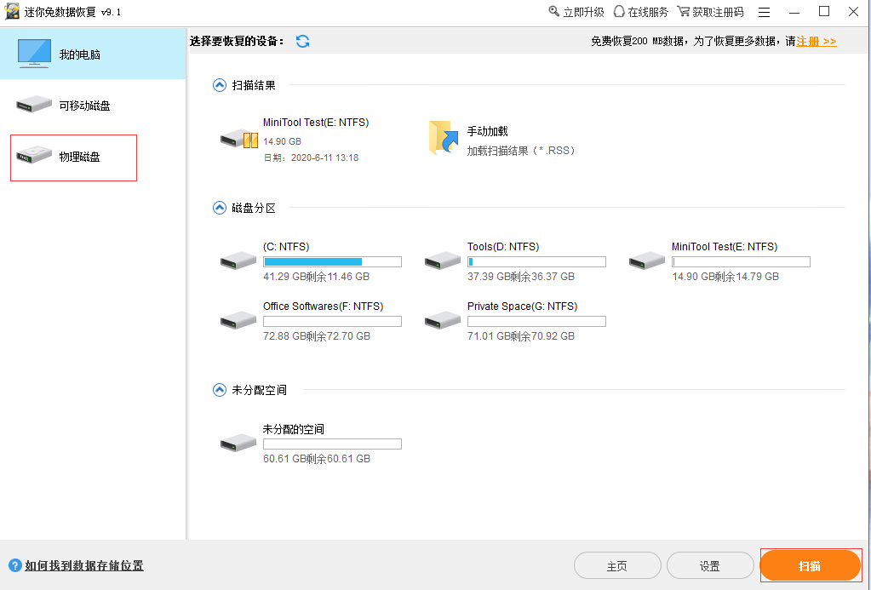Click the 37.39 GB剩余36.37 GB text

point(521,276)
